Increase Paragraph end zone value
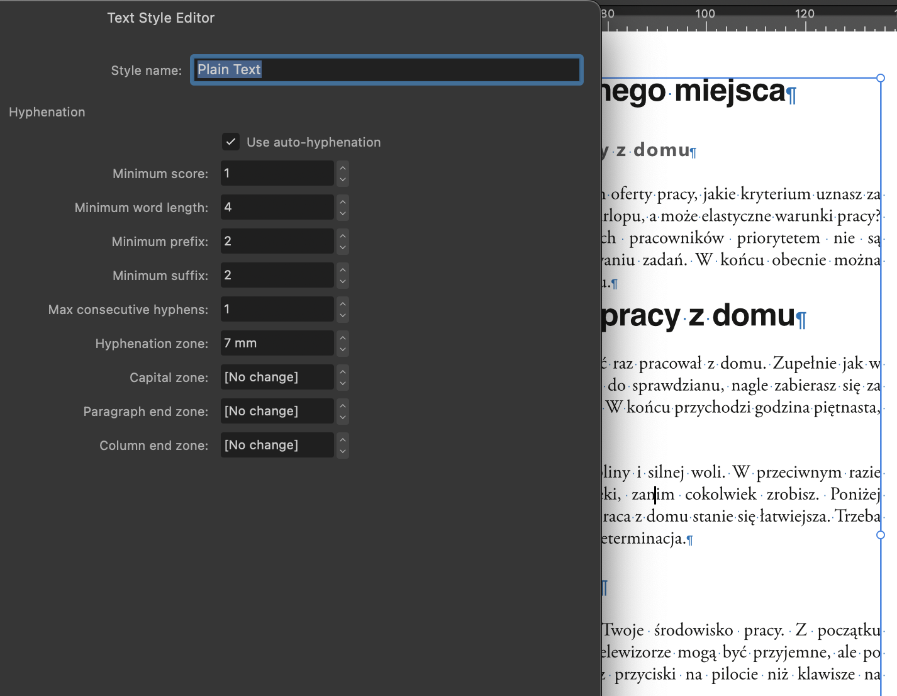Image resolution: width=897 pixels, height=696 pixels. pyautogui.click(x=343, y=405)
